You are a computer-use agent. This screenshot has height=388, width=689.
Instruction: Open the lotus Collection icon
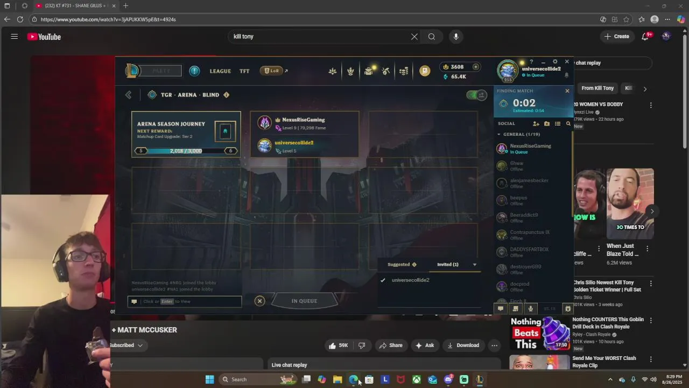click(333, 71)
